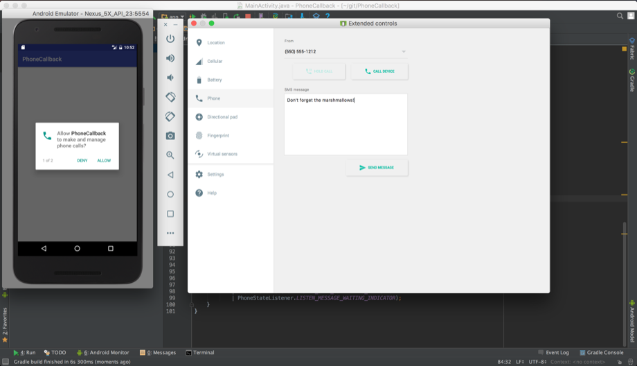This screenshot has width=637, height=366.
Task: Click the CALL DEVICE button
Action: [379, 71]
